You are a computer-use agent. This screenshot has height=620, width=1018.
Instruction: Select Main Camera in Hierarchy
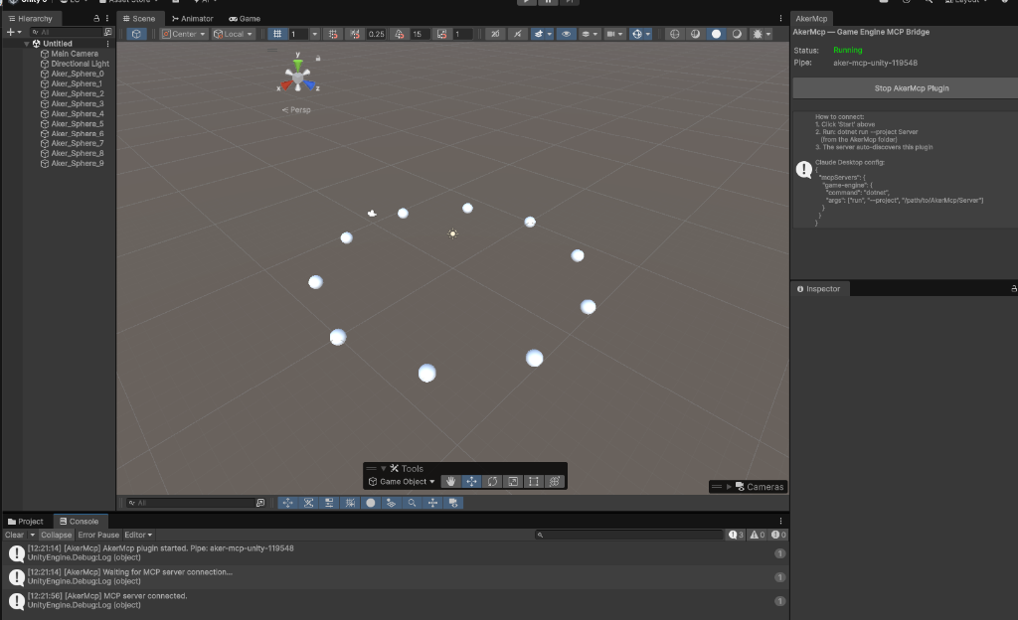[74, 54]
